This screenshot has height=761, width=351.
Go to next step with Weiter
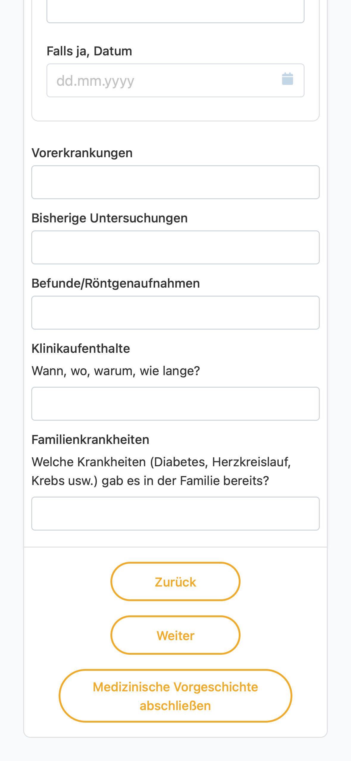175,635
